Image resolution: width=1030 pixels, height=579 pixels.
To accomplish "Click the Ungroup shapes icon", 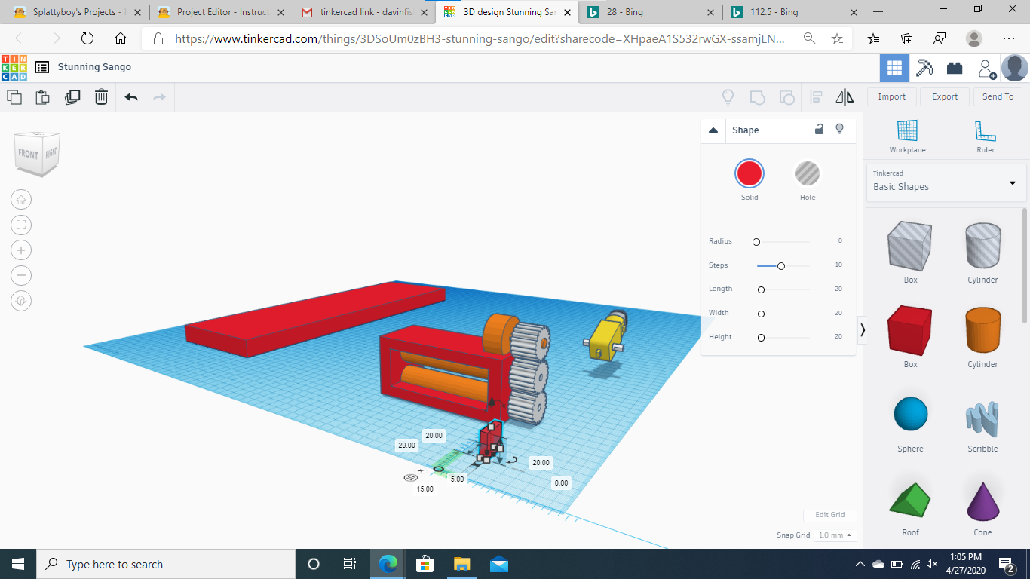I will pyautogui.click(x=786, y=96).
